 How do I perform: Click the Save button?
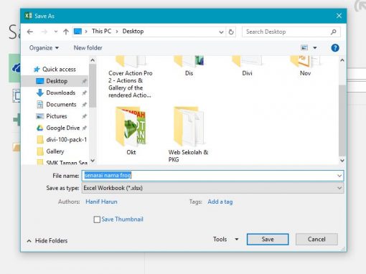pyautogui.click(x=268, y=240)
